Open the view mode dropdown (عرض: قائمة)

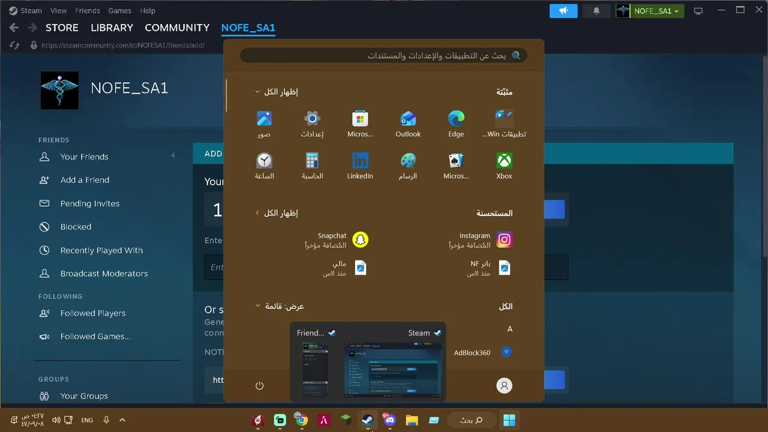[x=280, y=306]
